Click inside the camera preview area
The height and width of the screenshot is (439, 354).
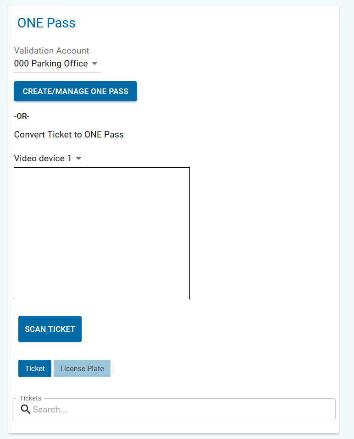tap(102, 233)
